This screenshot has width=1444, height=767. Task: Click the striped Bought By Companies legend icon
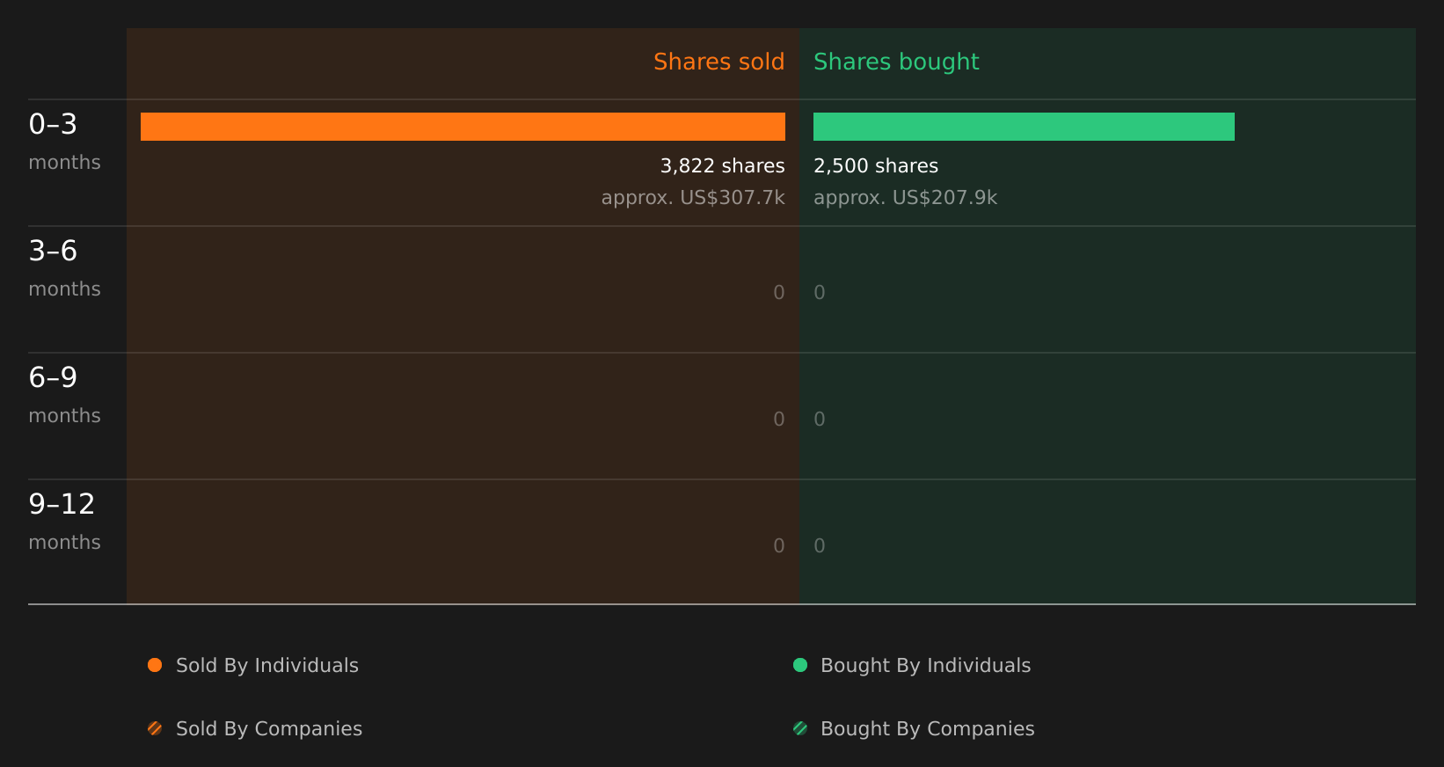(x=800, y=728)
